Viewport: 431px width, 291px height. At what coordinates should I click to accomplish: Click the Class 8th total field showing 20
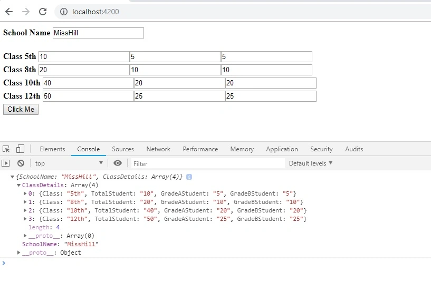point(84,70)
